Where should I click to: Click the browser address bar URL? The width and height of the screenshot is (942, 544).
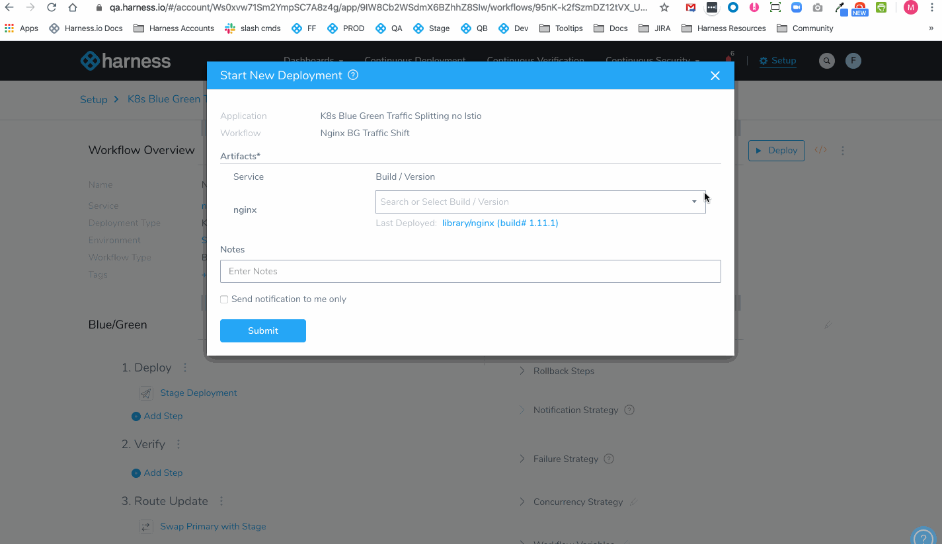coord(379,8)
